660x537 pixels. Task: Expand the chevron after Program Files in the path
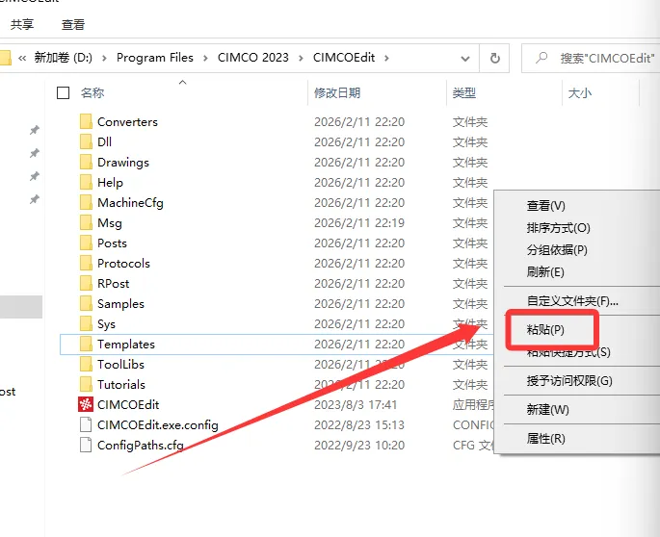tap(205, 58)
